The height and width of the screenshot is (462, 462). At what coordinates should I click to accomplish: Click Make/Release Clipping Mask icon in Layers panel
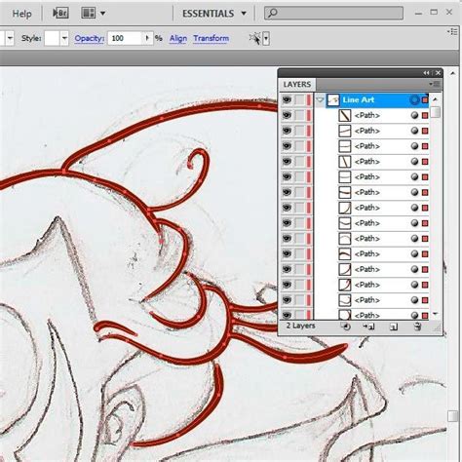345,327
